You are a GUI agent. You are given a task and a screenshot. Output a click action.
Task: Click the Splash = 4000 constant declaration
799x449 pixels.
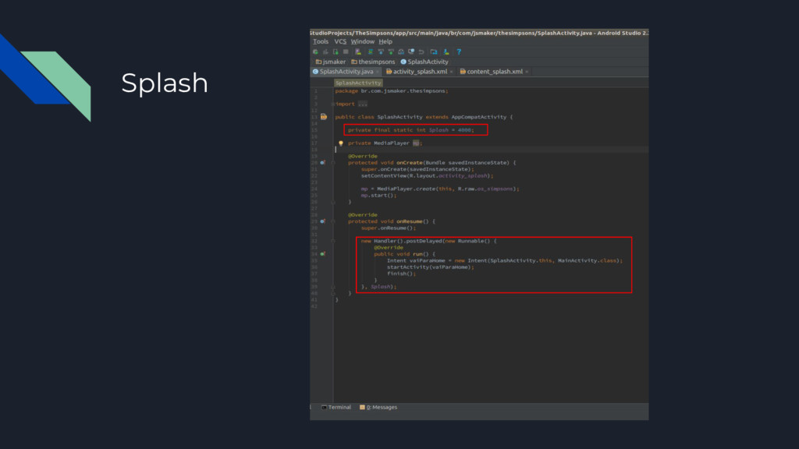click(410, 130)
